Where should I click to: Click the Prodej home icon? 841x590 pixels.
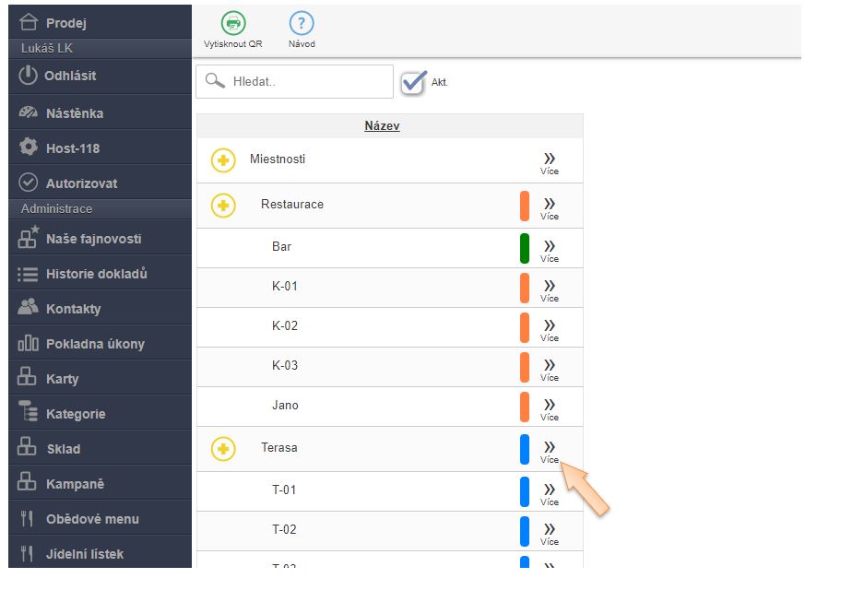[x=30, y=22]
